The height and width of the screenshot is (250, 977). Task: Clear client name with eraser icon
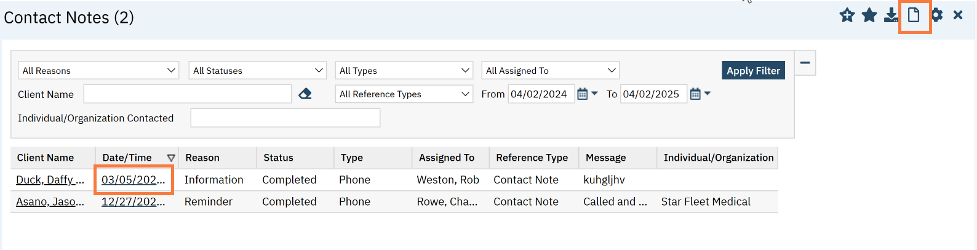pyautogui.click(x=305, y=94)
